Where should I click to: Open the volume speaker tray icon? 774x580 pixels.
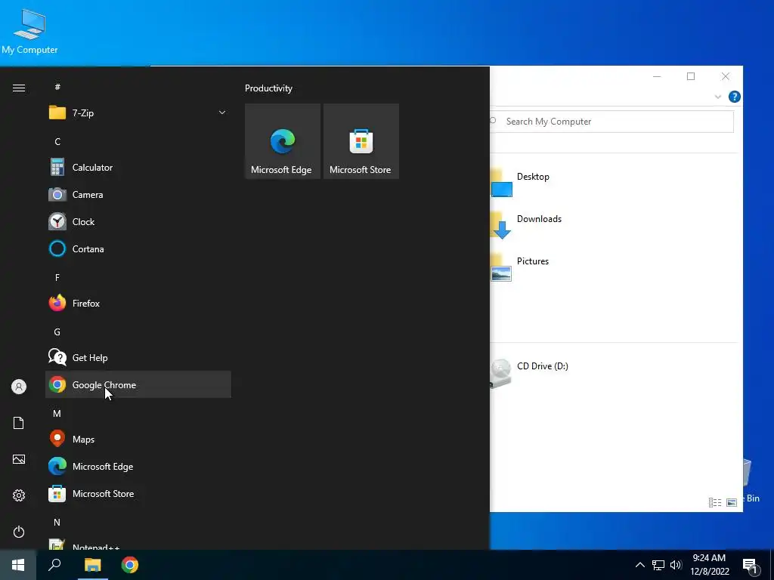pos(676,565)
